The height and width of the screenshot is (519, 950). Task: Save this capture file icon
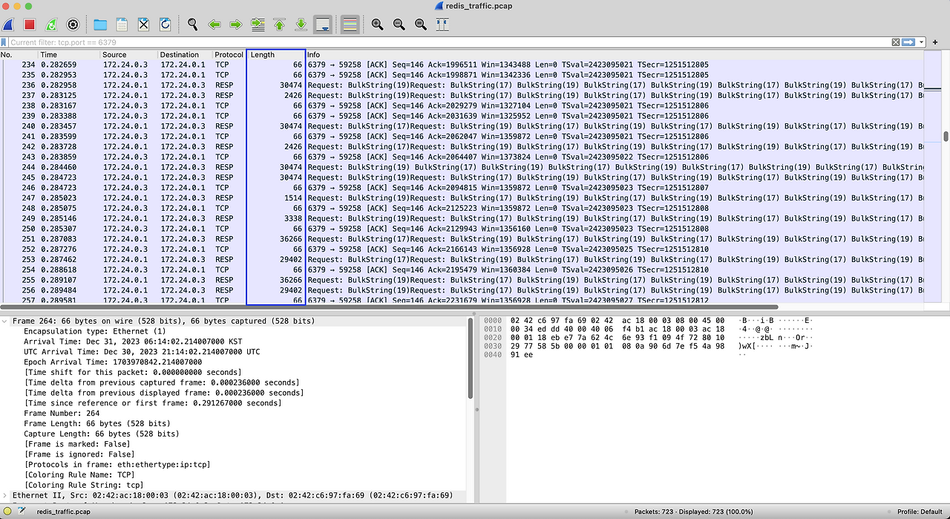tap(122, 25)
